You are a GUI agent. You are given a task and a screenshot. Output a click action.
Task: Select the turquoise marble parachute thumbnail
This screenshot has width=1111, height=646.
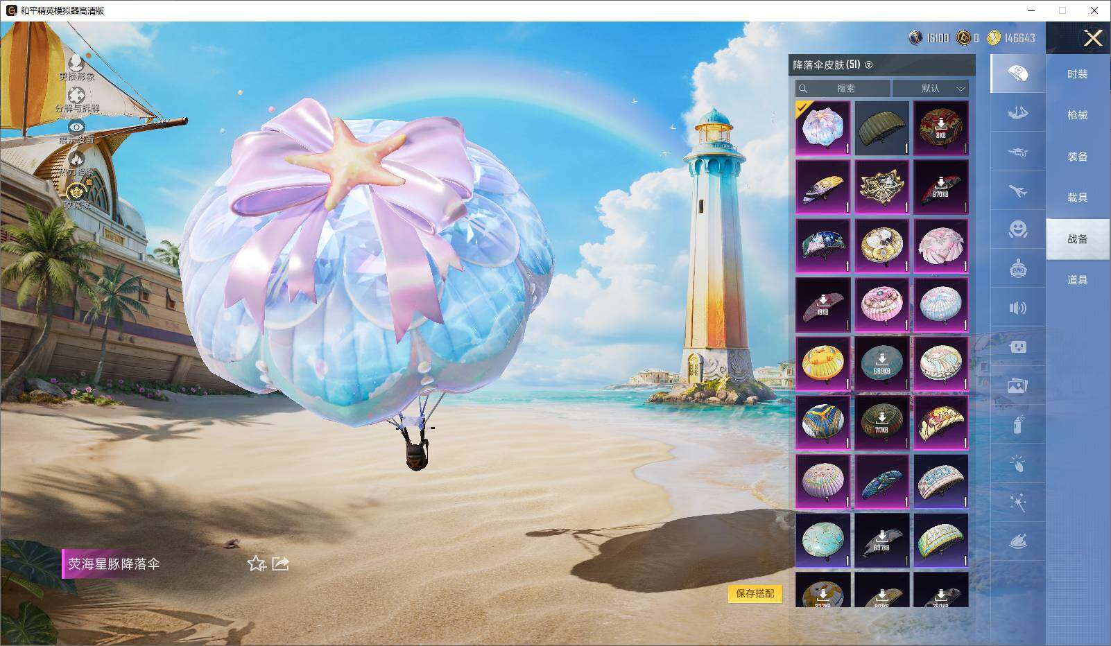823,541
